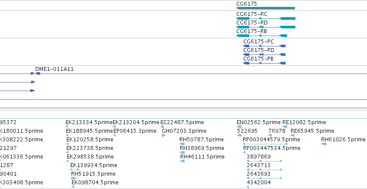The image size is (367, 189).
Task: Select EST EK098704.5prime
Action: (73, 187)
